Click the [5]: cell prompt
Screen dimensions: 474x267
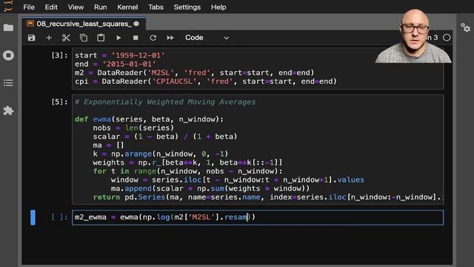click(59, 102)
